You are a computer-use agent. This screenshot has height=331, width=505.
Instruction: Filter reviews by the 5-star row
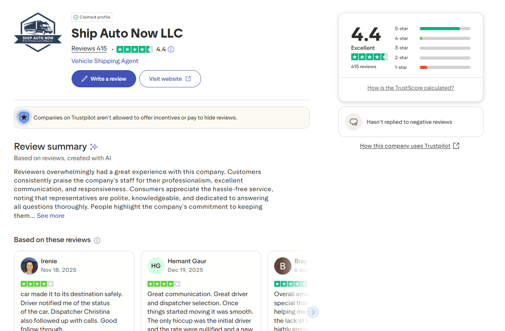(x=432, y=29)
